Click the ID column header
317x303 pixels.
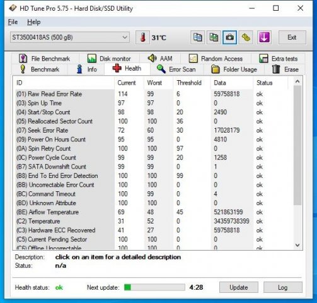(64, 83)
